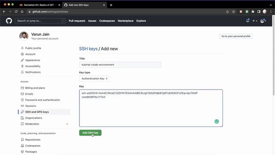Open Marketplace in the header

pyautogui.click(x=125, y=21)
